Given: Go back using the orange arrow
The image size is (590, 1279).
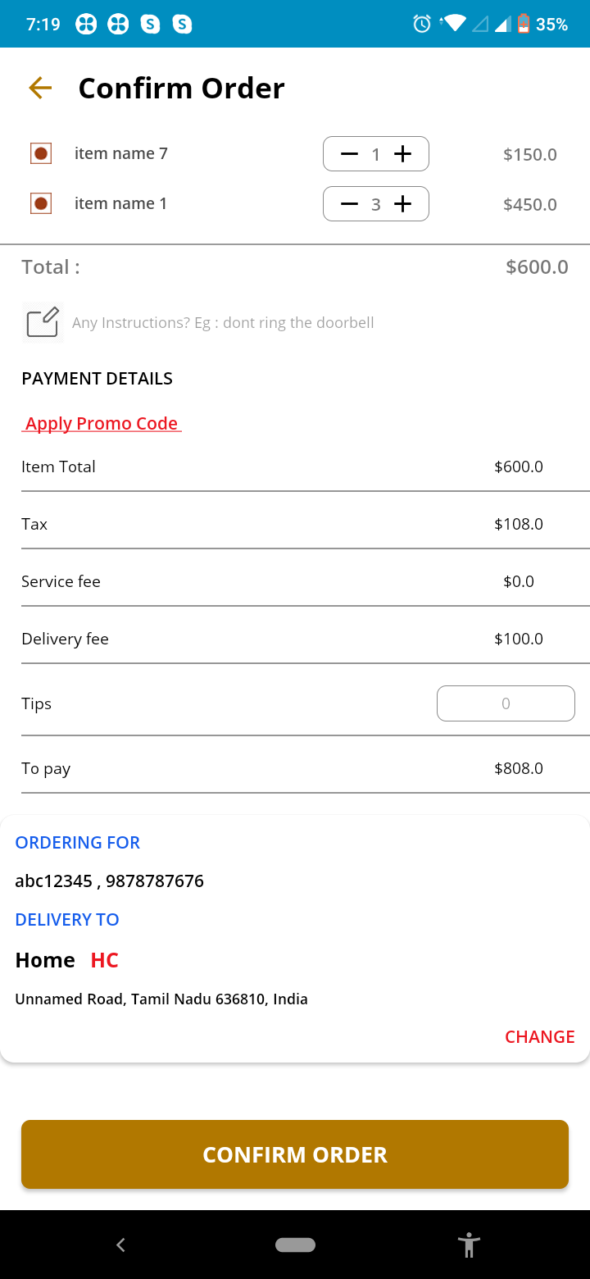Looking at the screenshot, I should [x=40, y=88].
